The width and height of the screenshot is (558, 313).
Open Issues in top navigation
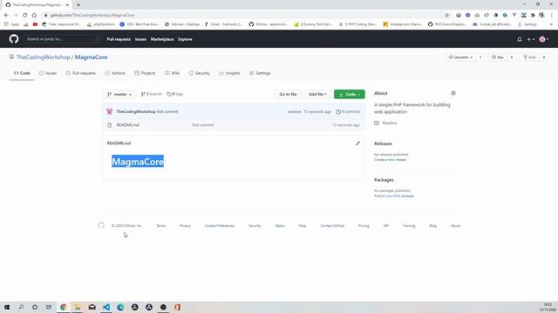(x=140, y=39)
